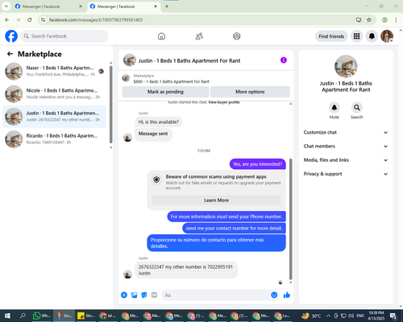Choose a GIF icon in composer

(x=154, y=295)
